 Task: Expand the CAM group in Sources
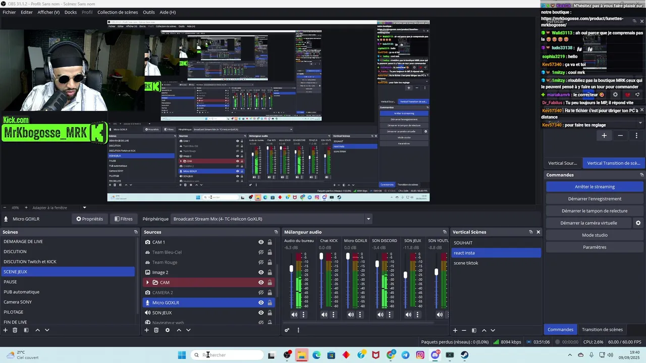147,282
